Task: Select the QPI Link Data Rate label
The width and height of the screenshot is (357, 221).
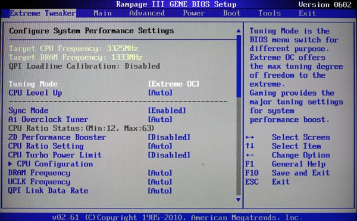Action: [x=48, y=191]
